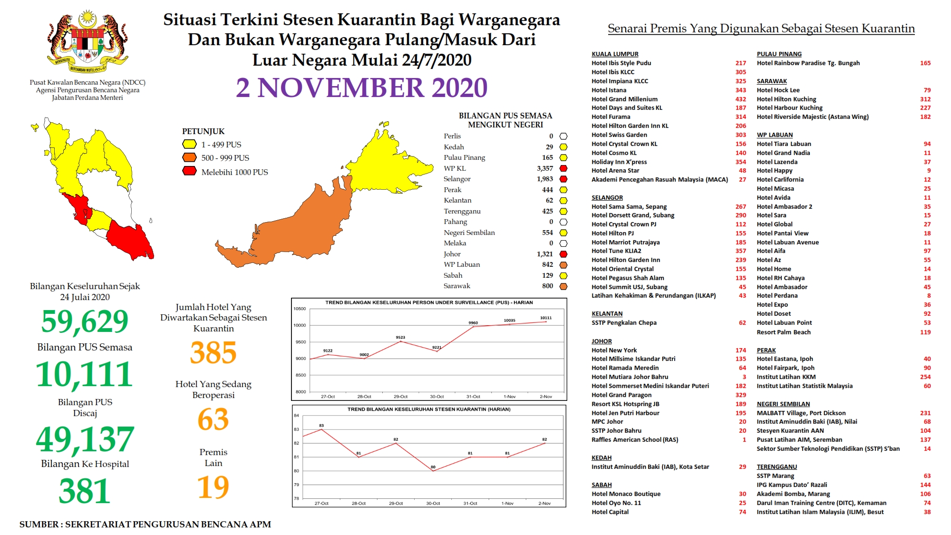Click the NEGERI SEMBILAN underlined heading
Image resolution: width=951 pixels, height=535 pixels.
tap(783, 404)
